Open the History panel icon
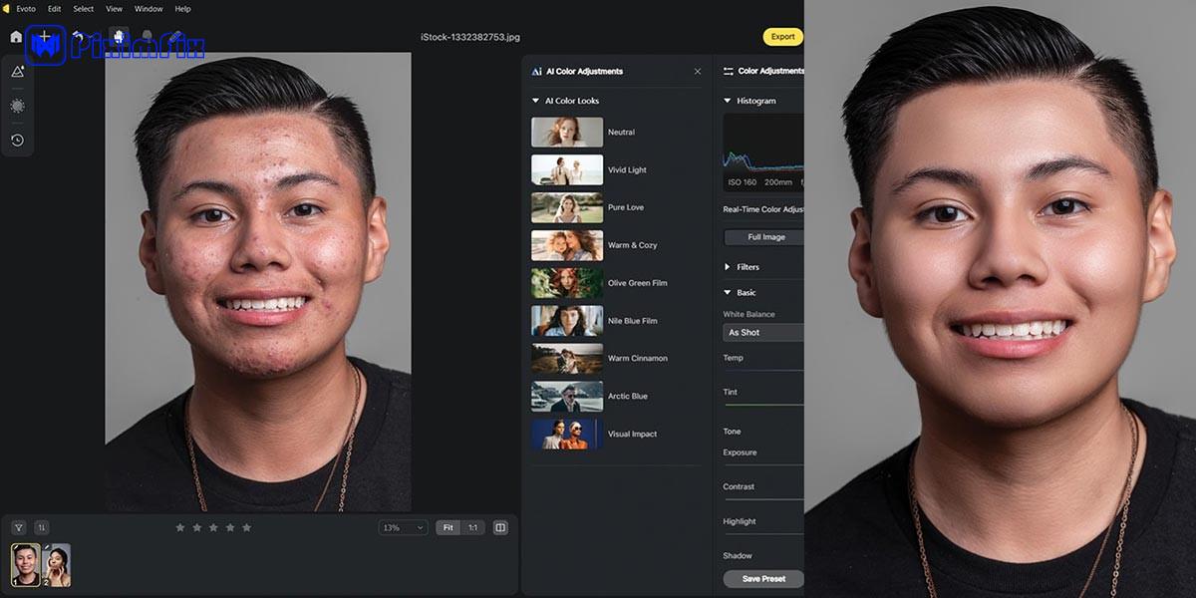 (17, 141)
